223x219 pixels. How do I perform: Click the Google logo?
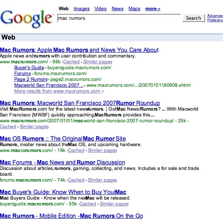tap(27, 19)
